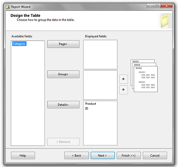
Task: Click Finish >>| to complete wizard
Action: pyautogui.click(x=129, y=155)
